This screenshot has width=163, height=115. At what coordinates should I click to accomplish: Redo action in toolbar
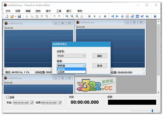click(59, 16)
